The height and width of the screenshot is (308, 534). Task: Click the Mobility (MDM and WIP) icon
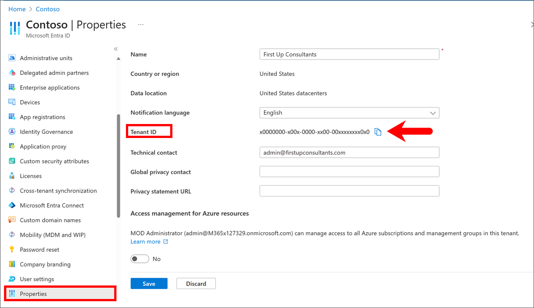click(12, 234)
